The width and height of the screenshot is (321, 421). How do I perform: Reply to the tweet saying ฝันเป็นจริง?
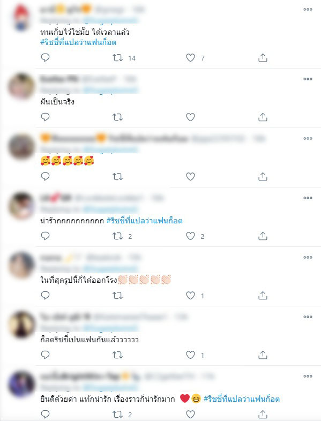click(45, 117)
